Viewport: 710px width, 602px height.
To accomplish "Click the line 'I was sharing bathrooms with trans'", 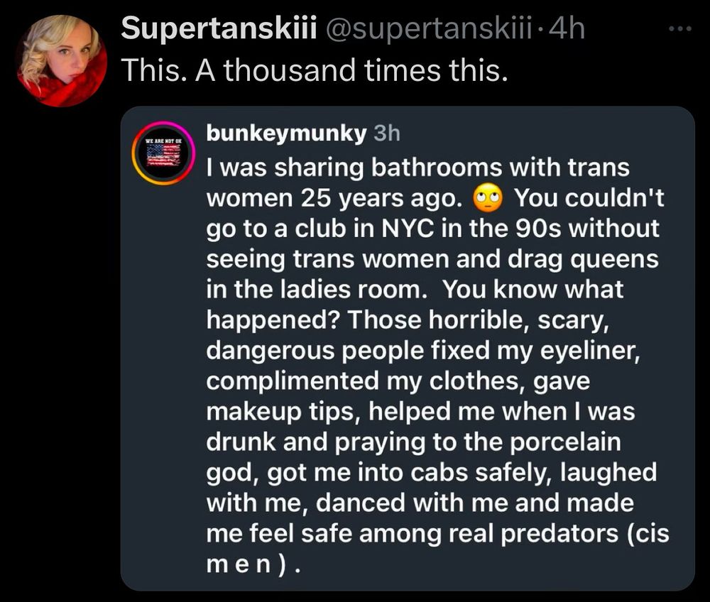I will coord(418,168).
